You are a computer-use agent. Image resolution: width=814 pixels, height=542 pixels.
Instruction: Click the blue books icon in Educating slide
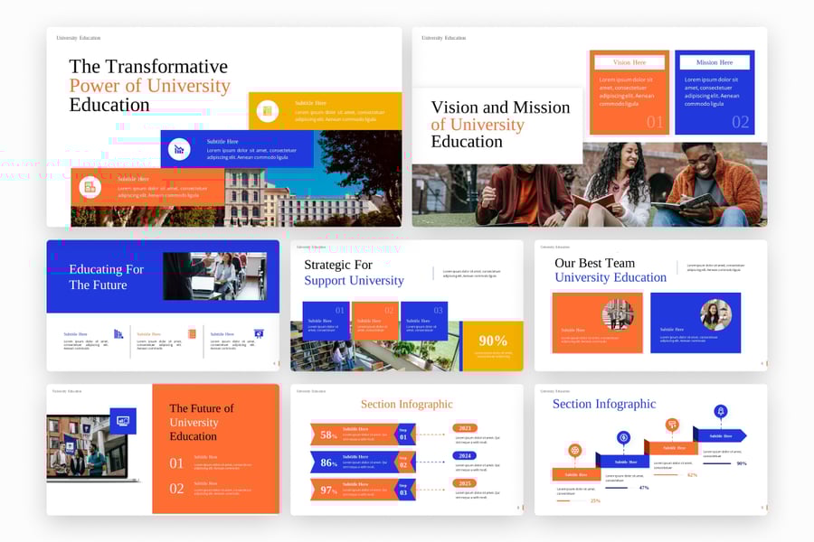(118, 334)
